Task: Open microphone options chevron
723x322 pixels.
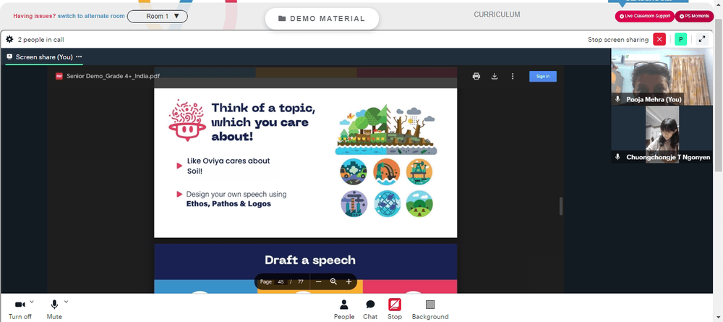Action: (66, 302)
